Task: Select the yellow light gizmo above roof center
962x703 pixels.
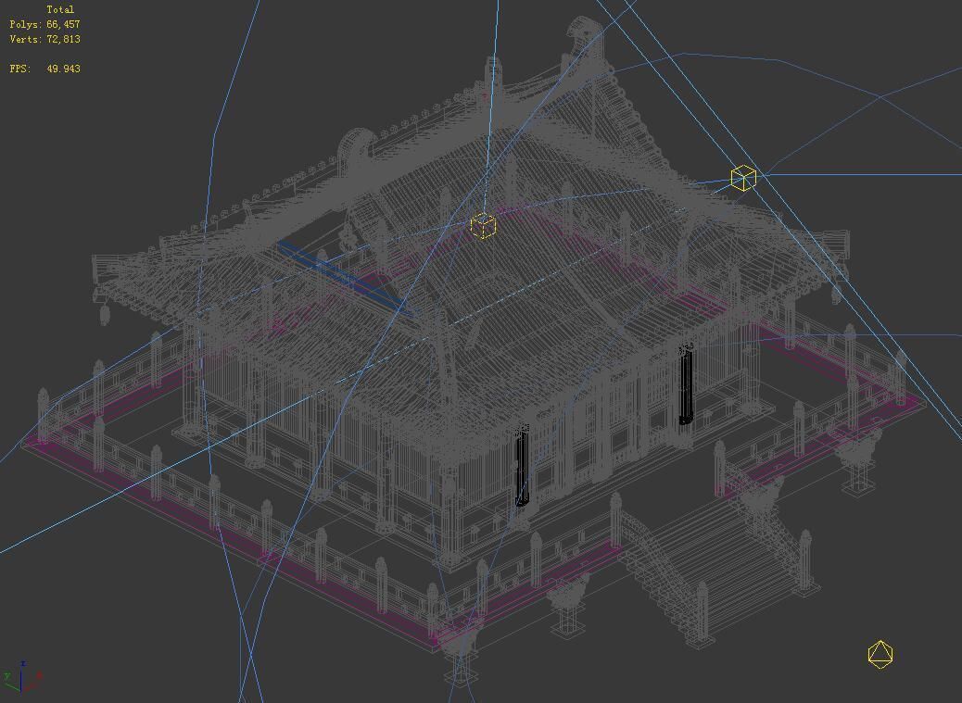Action: point(484,226)
